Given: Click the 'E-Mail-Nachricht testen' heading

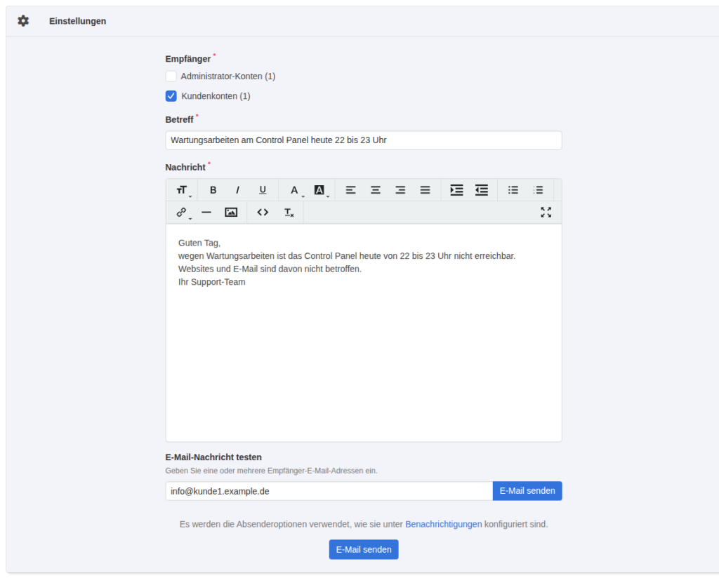Looking at the screenshot, I should coord(213,457).
